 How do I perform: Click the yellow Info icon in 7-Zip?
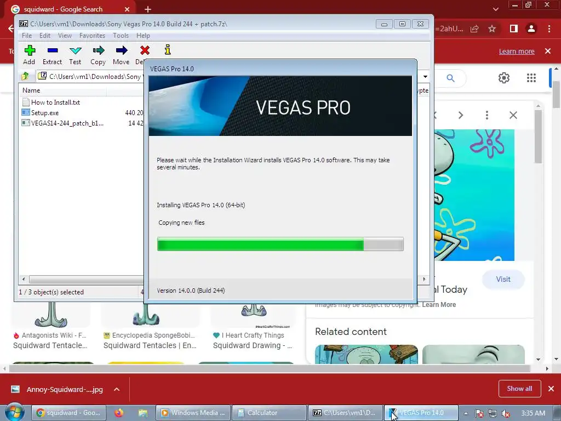[x=168, y=50]
